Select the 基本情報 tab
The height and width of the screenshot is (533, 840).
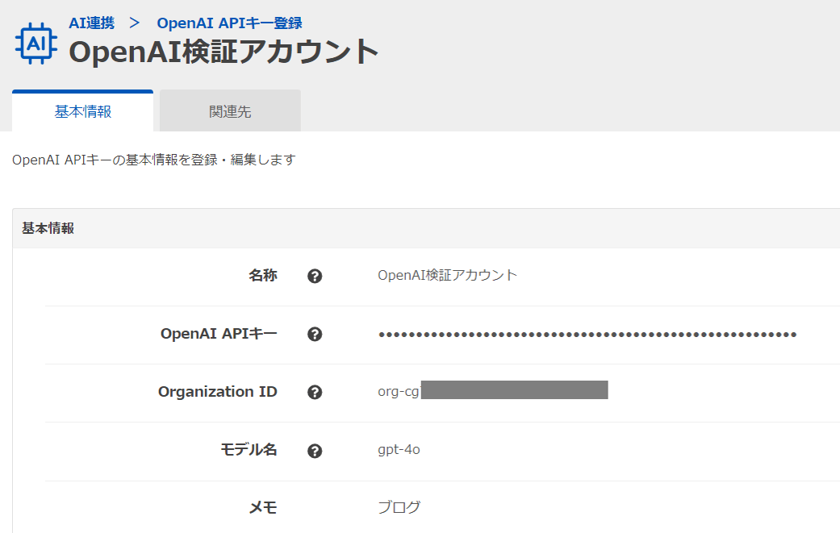click(x=82, y=110)
